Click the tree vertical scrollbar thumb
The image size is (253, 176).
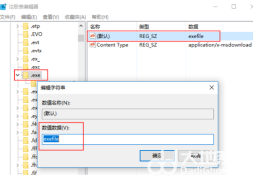pos(81,38)
